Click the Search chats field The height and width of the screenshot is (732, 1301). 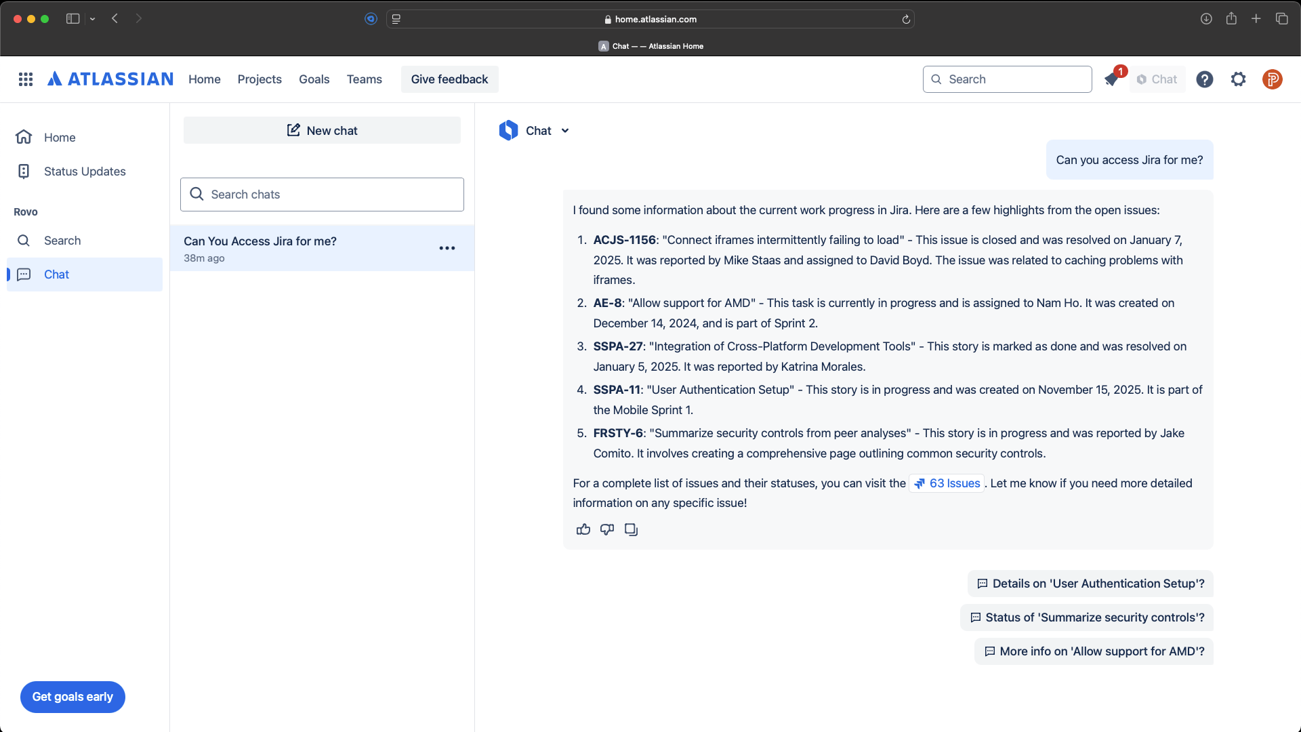pos(322,195)
